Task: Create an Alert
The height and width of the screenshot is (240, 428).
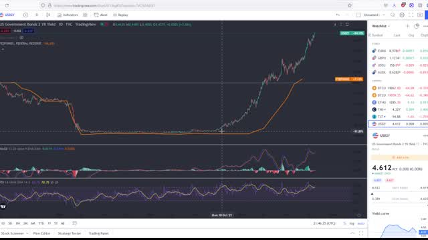Action: [101, 15]
